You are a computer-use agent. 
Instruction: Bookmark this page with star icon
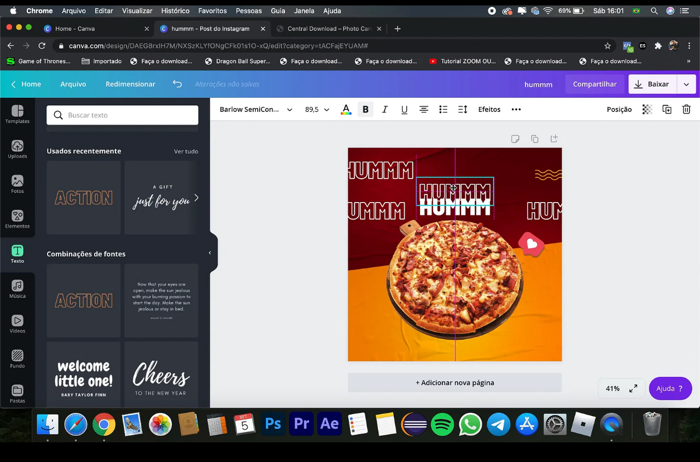click(608, 46)
